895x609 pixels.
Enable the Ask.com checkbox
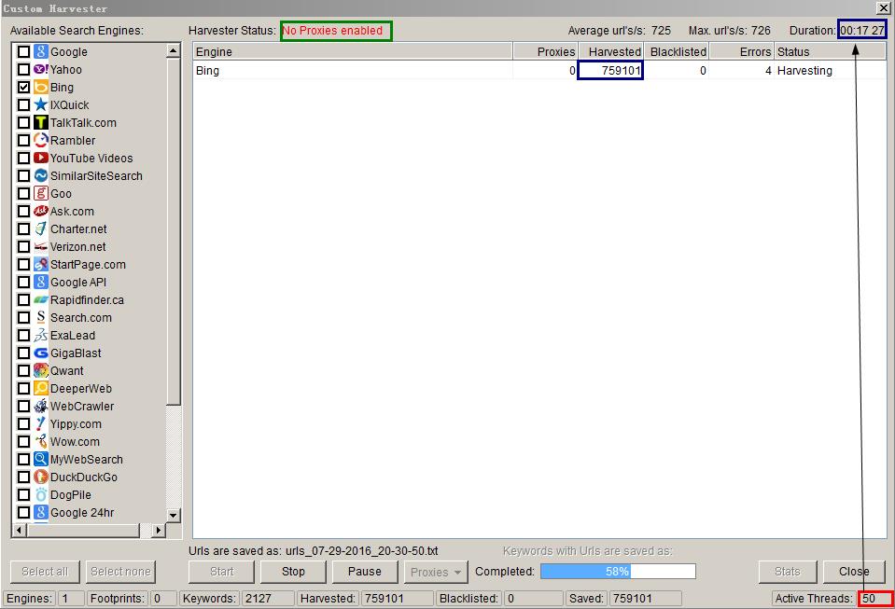(x=23, y=211)
